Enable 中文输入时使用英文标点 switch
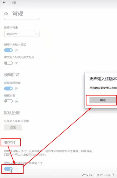 8,63
